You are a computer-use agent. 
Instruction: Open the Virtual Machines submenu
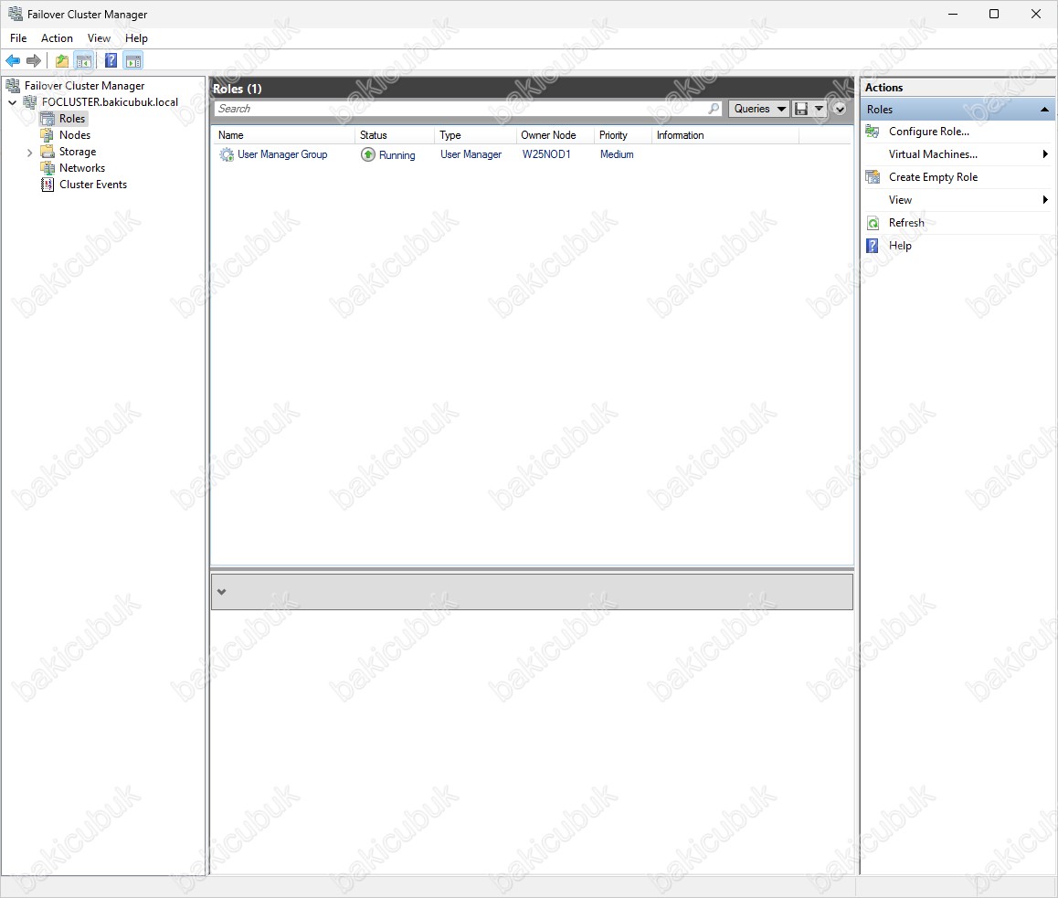coord(933,154)
